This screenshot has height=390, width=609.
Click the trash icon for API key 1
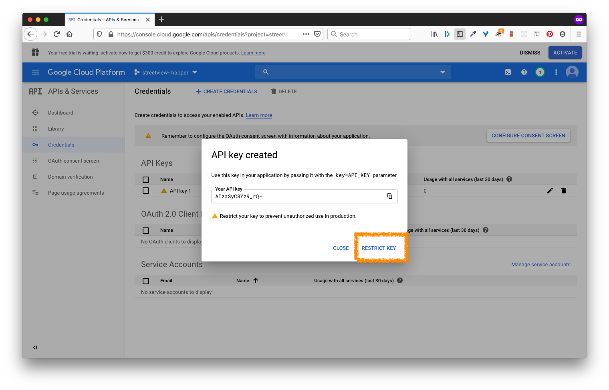point(564,191)
